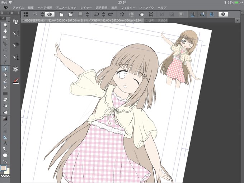Open the ページ管理 menu
This screenshot has width=244, height=183.
45,8
